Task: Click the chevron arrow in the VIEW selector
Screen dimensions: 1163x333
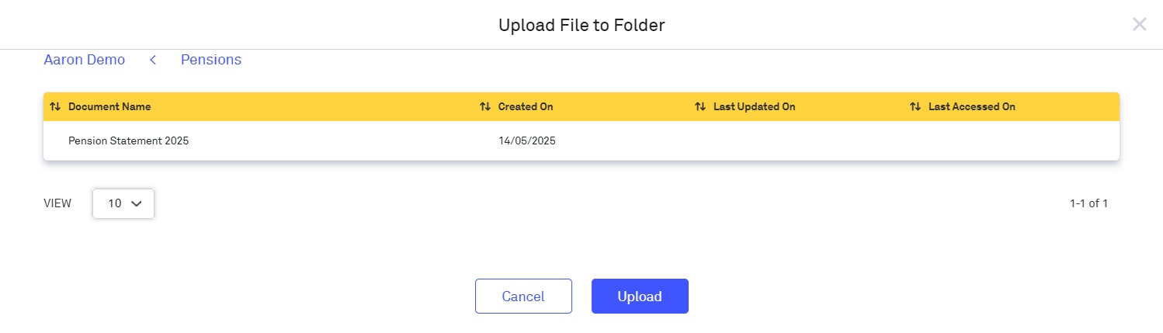Action: 137,203
